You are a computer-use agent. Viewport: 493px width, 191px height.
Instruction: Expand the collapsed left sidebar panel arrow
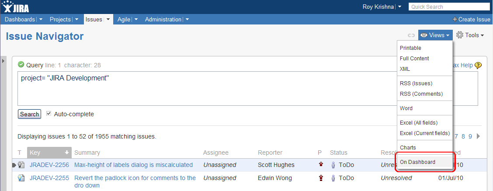3,61
